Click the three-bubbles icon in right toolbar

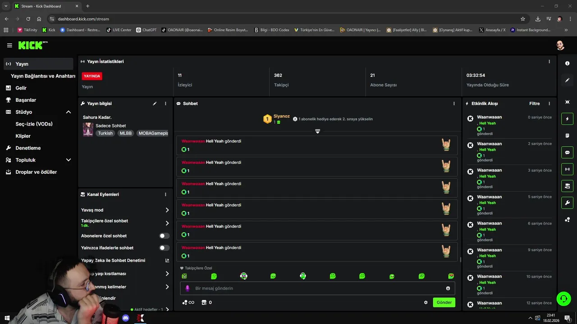pos(567,220)
